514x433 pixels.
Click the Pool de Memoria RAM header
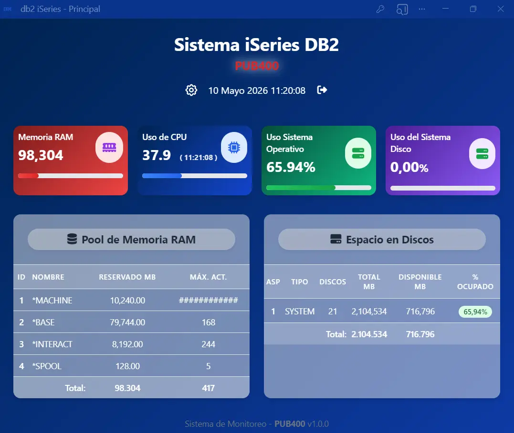(x=131, y=240)
